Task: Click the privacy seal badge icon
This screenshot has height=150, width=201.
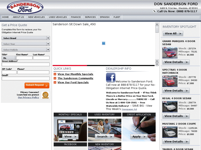Action: pyautogui.click(x=45, y=95)
